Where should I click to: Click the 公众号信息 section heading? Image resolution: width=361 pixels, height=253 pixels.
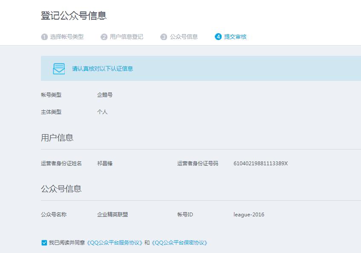point(62,188)
